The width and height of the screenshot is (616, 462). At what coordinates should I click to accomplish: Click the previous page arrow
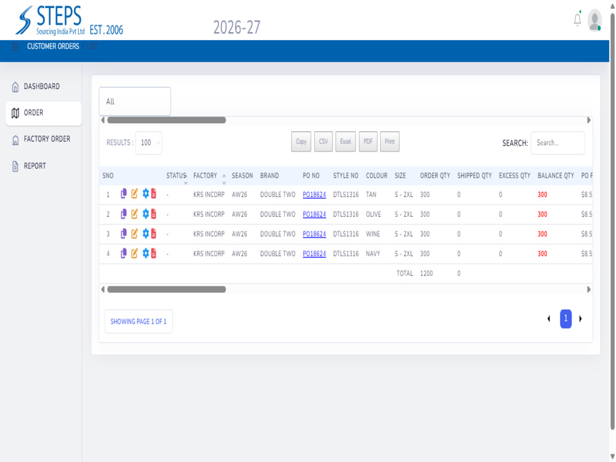[x=549, y=318]
